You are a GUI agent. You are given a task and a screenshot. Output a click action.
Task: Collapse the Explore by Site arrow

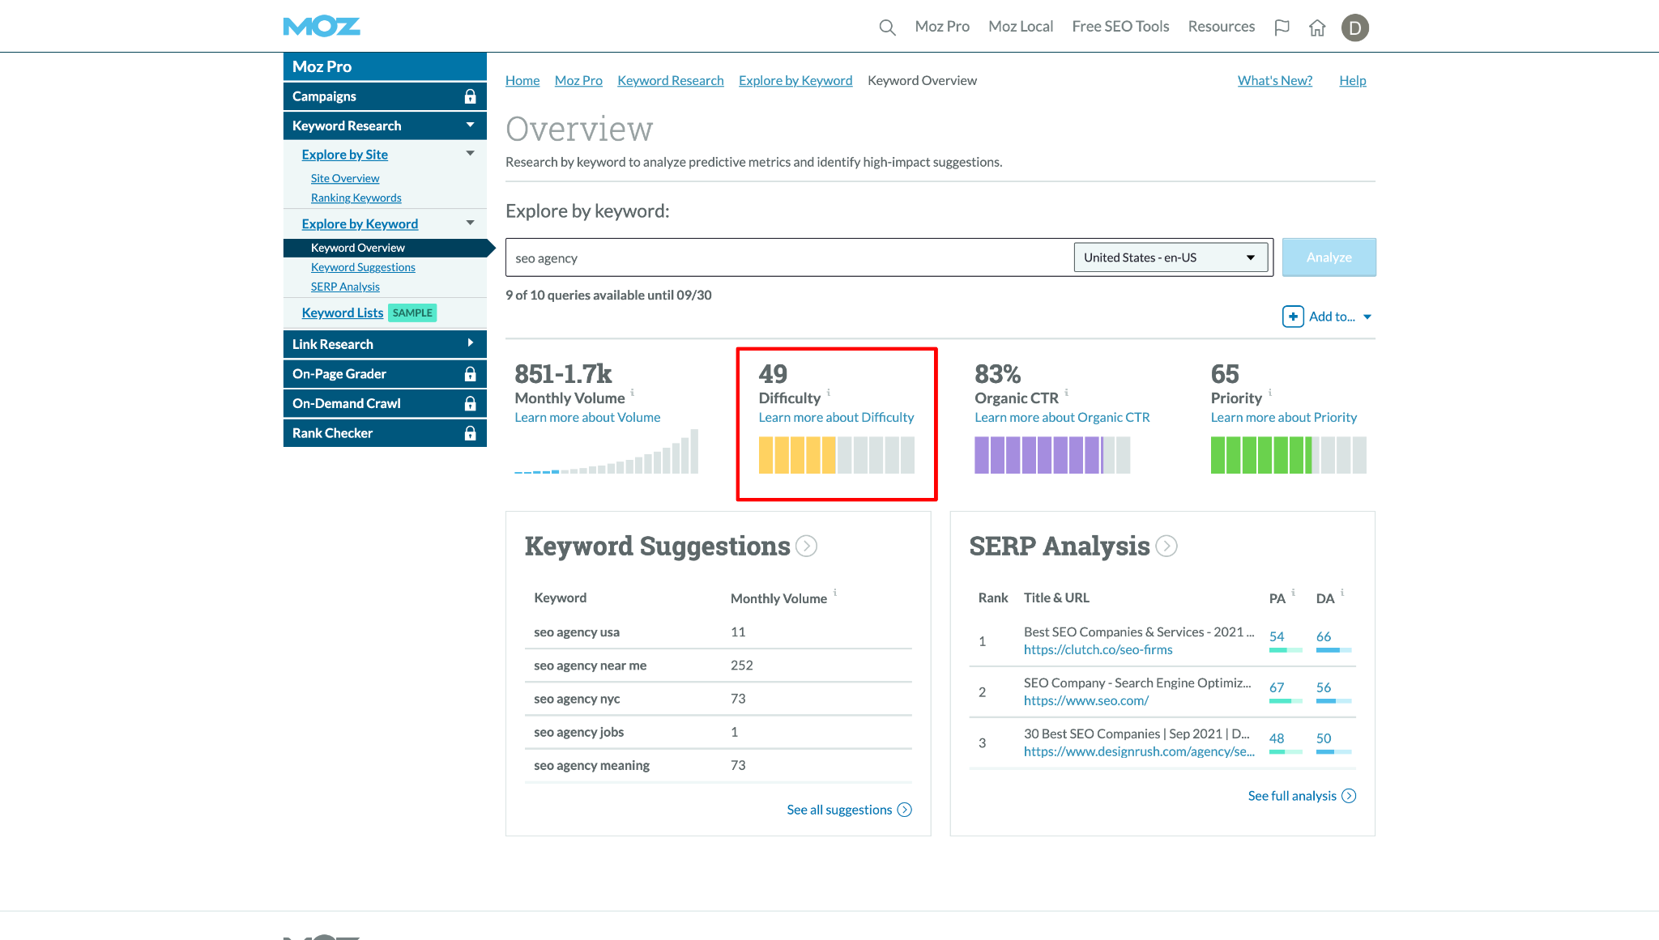pyautogui.click(x=470, y=153)
